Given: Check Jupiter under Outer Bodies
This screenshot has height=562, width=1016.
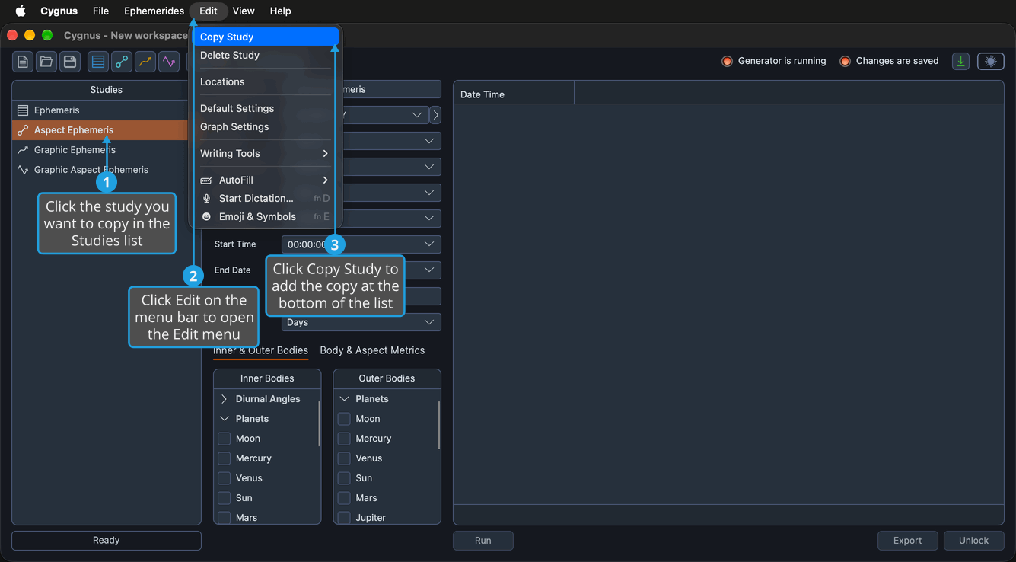Looking at the screenshot, I should [x=344, y=518].
